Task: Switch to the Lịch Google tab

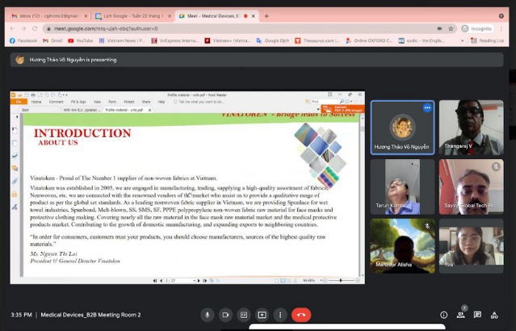Action: pos(132,16)
